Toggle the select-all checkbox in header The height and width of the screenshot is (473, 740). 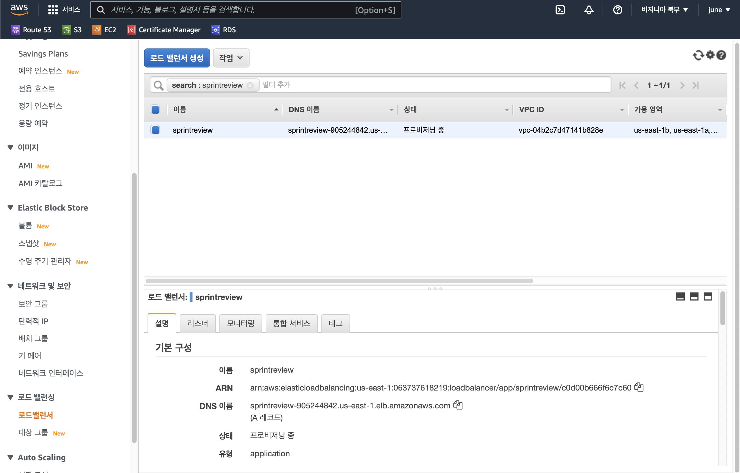[x=155, y=110]
